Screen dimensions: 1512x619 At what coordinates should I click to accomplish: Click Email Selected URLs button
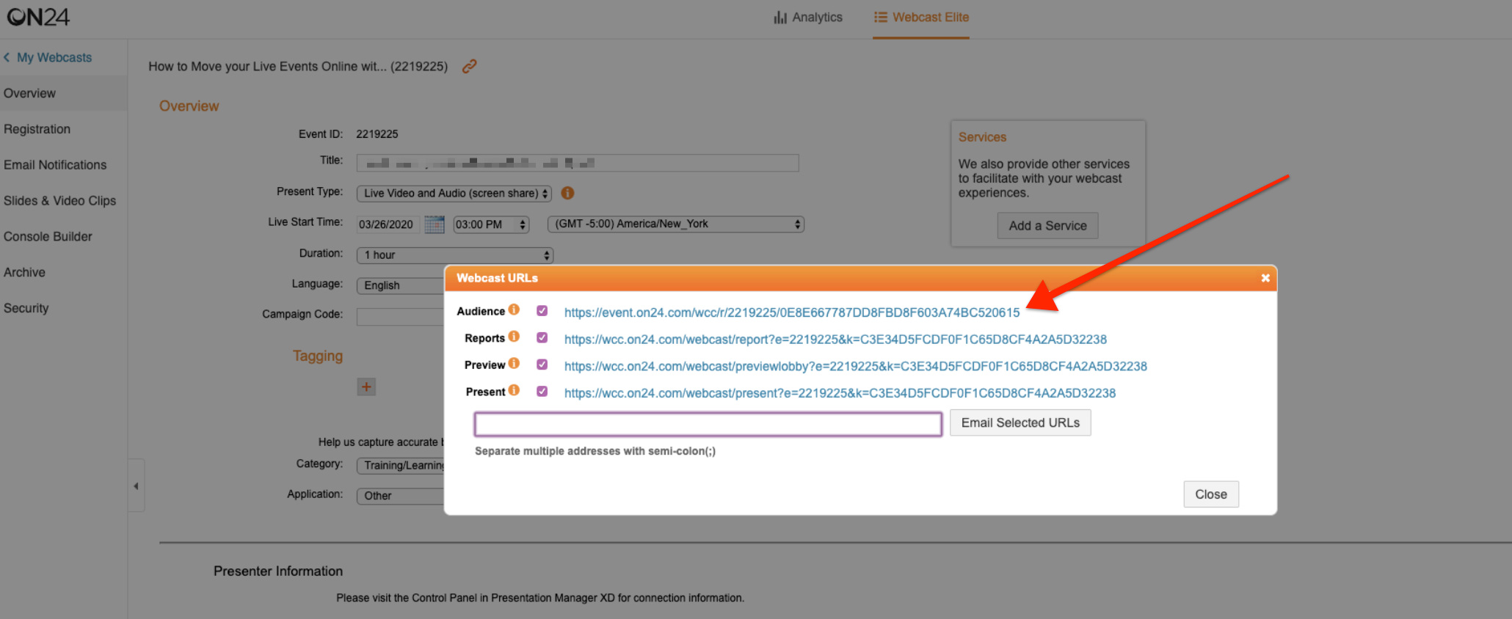tap(1020, 422)
